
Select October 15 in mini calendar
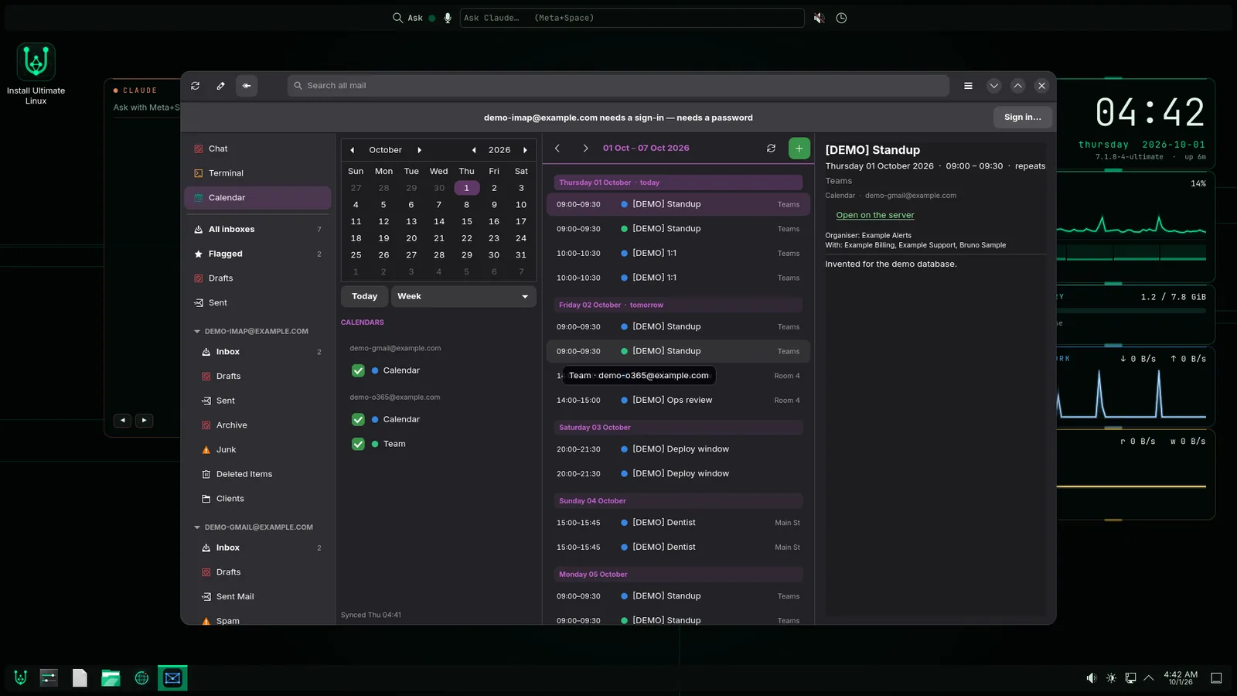tap(466, 221)
